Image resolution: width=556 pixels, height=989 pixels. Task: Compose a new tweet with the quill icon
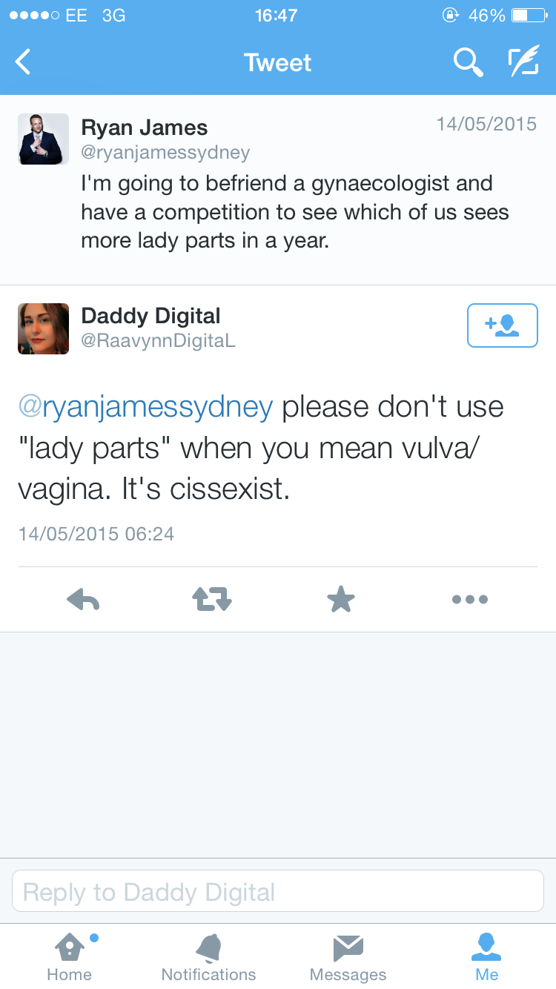click(x=523, y=62)
